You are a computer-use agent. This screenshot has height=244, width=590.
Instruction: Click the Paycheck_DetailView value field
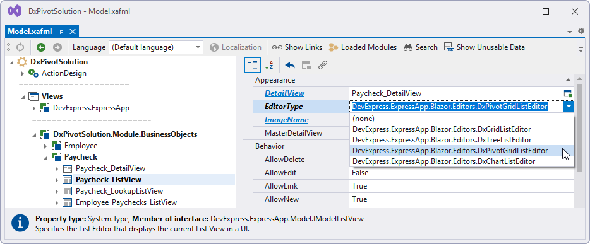pos(455,93)
